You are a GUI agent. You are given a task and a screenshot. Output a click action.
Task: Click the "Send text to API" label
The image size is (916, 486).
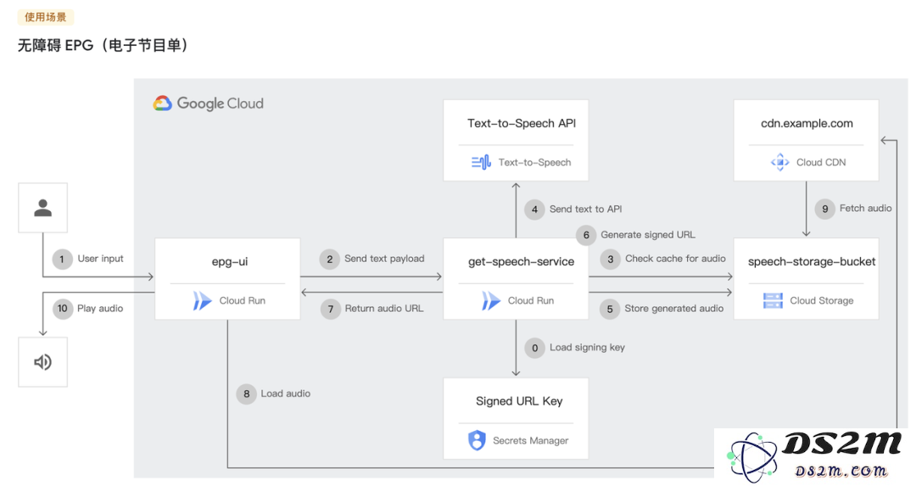585,209
